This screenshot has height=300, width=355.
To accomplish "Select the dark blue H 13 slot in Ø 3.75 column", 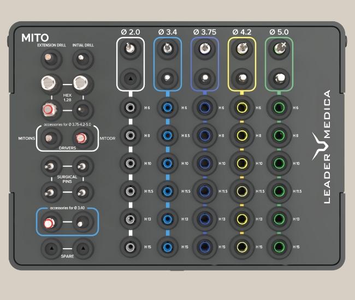I will 204,219.
